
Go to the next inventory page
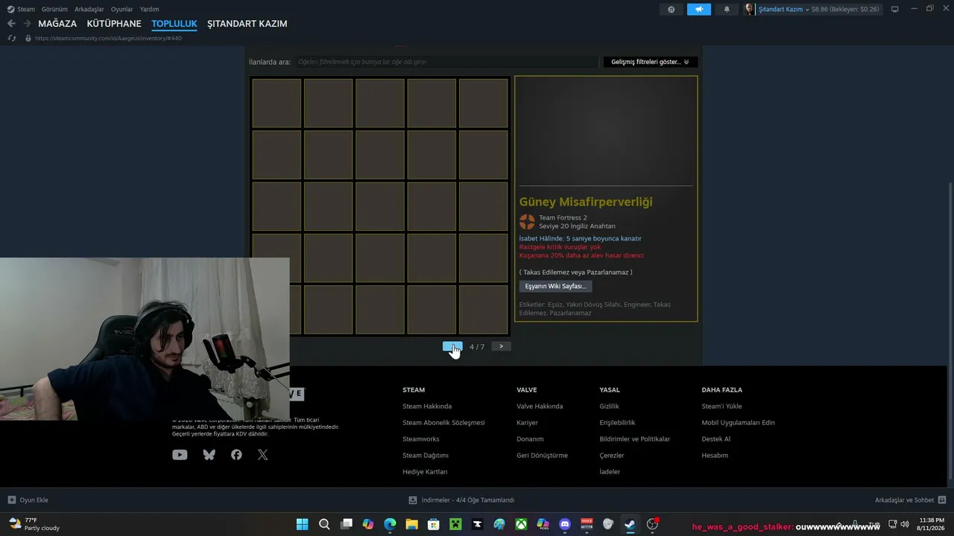click(501, 346)
